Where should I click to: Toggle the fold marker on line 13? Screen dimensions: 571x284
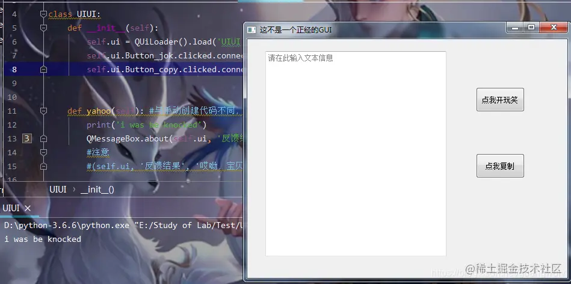pyautogui.click(x=43, y=138)
